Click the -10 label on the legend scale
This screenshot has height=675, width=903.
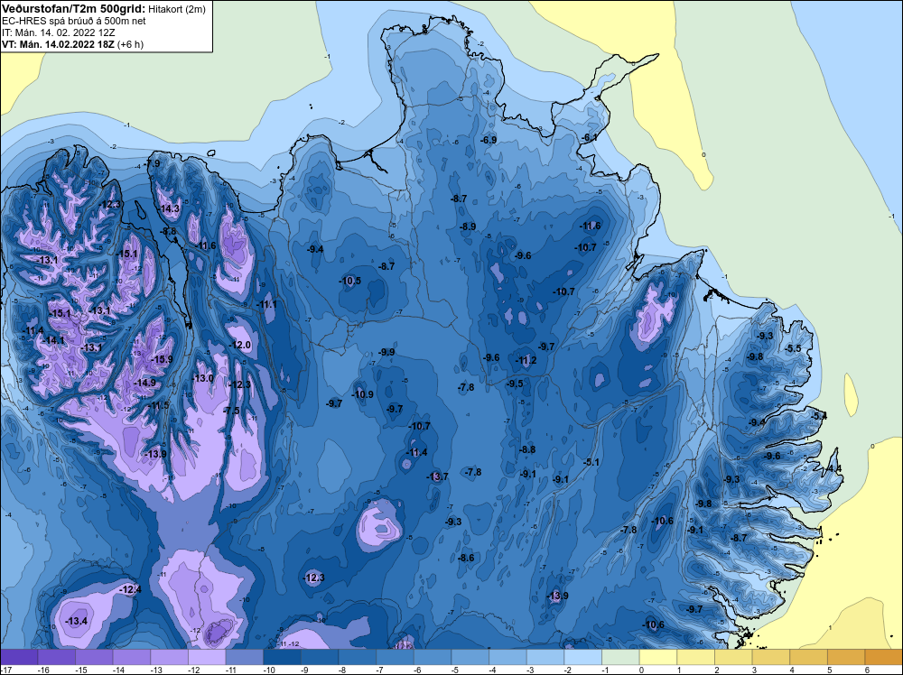(x=267, y=670)
